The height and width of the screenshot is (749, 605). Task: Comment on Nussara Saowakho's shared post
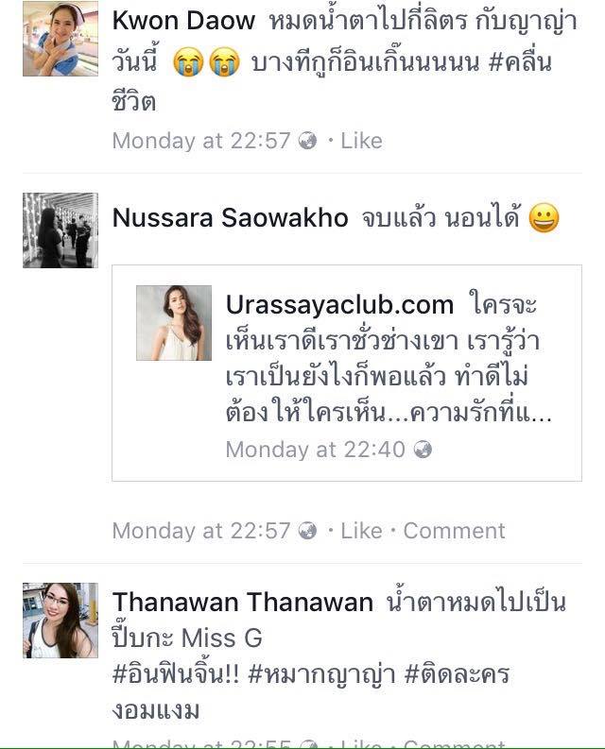pyautogui.click(x=454, y=531)
